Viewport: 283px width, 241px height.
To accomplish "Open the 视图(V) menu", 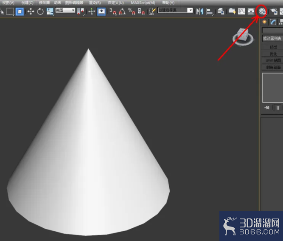I will [x=8, y=3].
